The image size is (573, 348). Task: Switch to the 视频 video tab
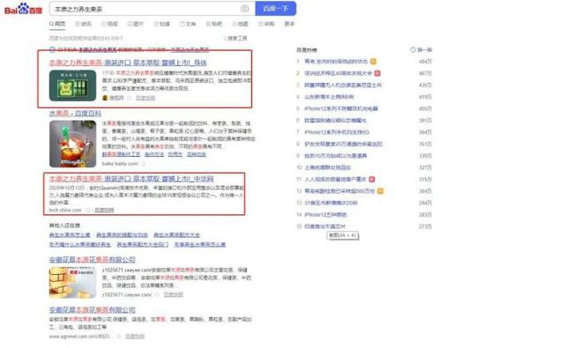pyautogui.click(x=109, y=24)
